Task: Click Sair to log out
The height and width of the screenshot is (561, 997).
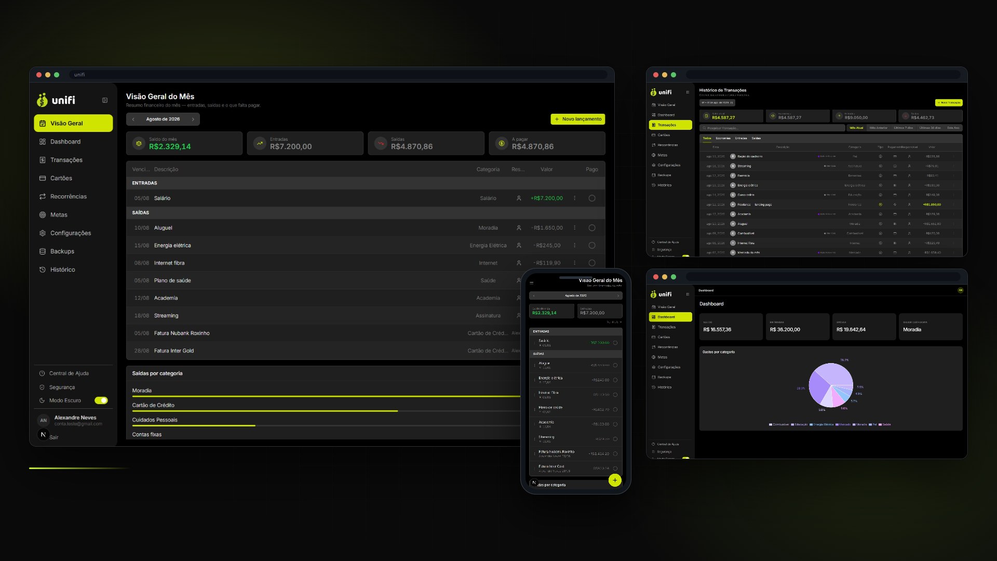Action: [x=54, y=438]
